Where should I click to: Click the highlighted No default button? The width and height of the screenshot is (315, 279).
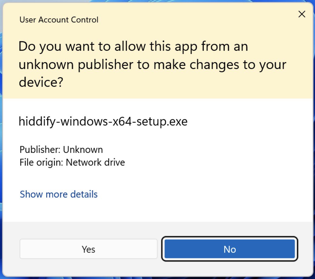[230, 249]
